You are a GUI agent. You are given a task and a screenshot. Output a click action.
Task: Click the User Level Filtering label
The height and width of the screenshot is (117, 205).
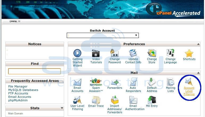(x=77, y=107)
